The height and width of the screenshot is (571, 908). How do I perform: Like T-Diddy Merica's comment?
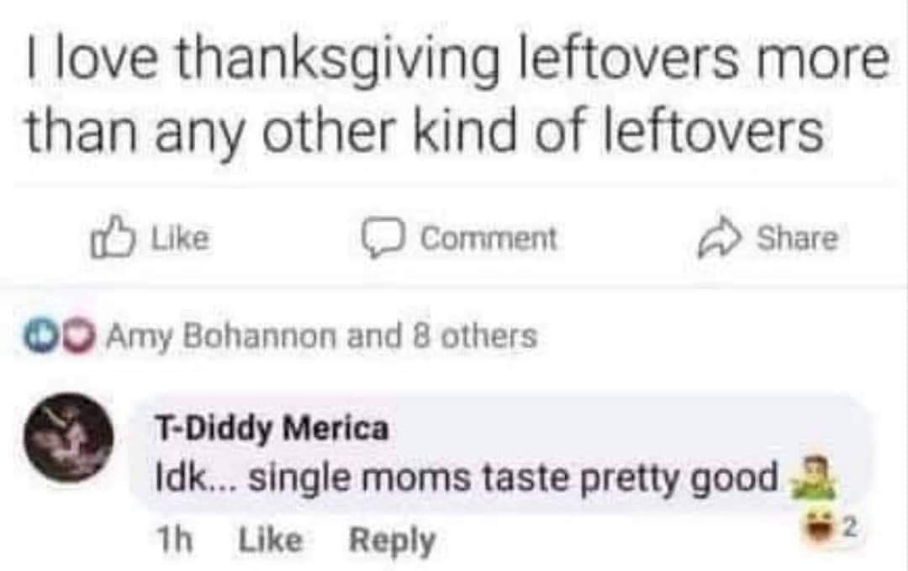[270, 540]
